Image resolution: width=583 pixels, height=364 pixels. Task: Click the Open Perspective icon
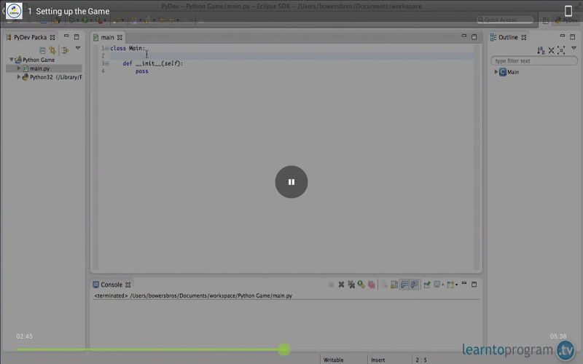click(545, 20)
